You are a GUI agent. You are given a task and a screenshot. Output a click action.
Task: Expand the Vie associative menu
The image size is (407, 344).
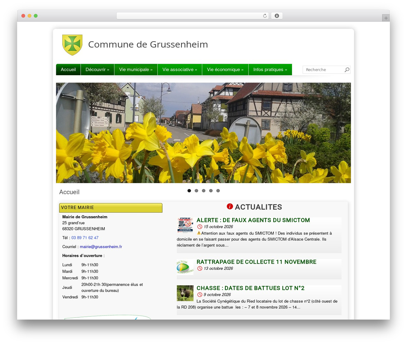tap(180, 69)
